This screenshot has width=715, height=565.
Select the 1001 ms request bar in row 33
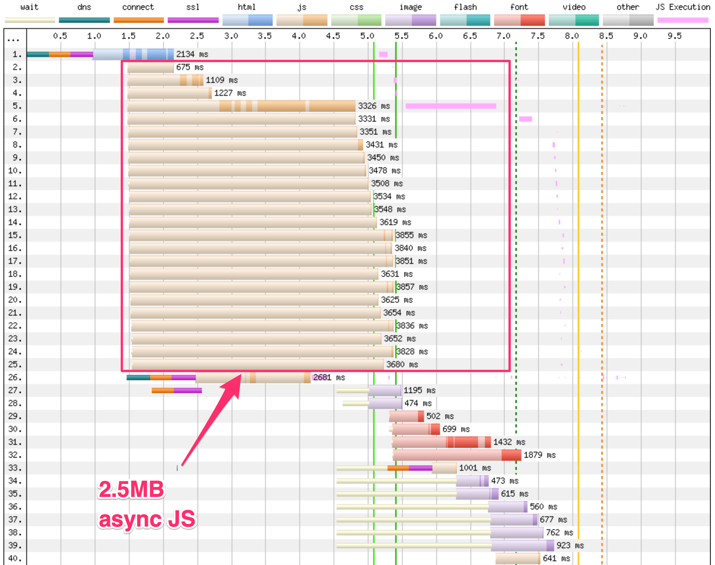coord(444,468)
